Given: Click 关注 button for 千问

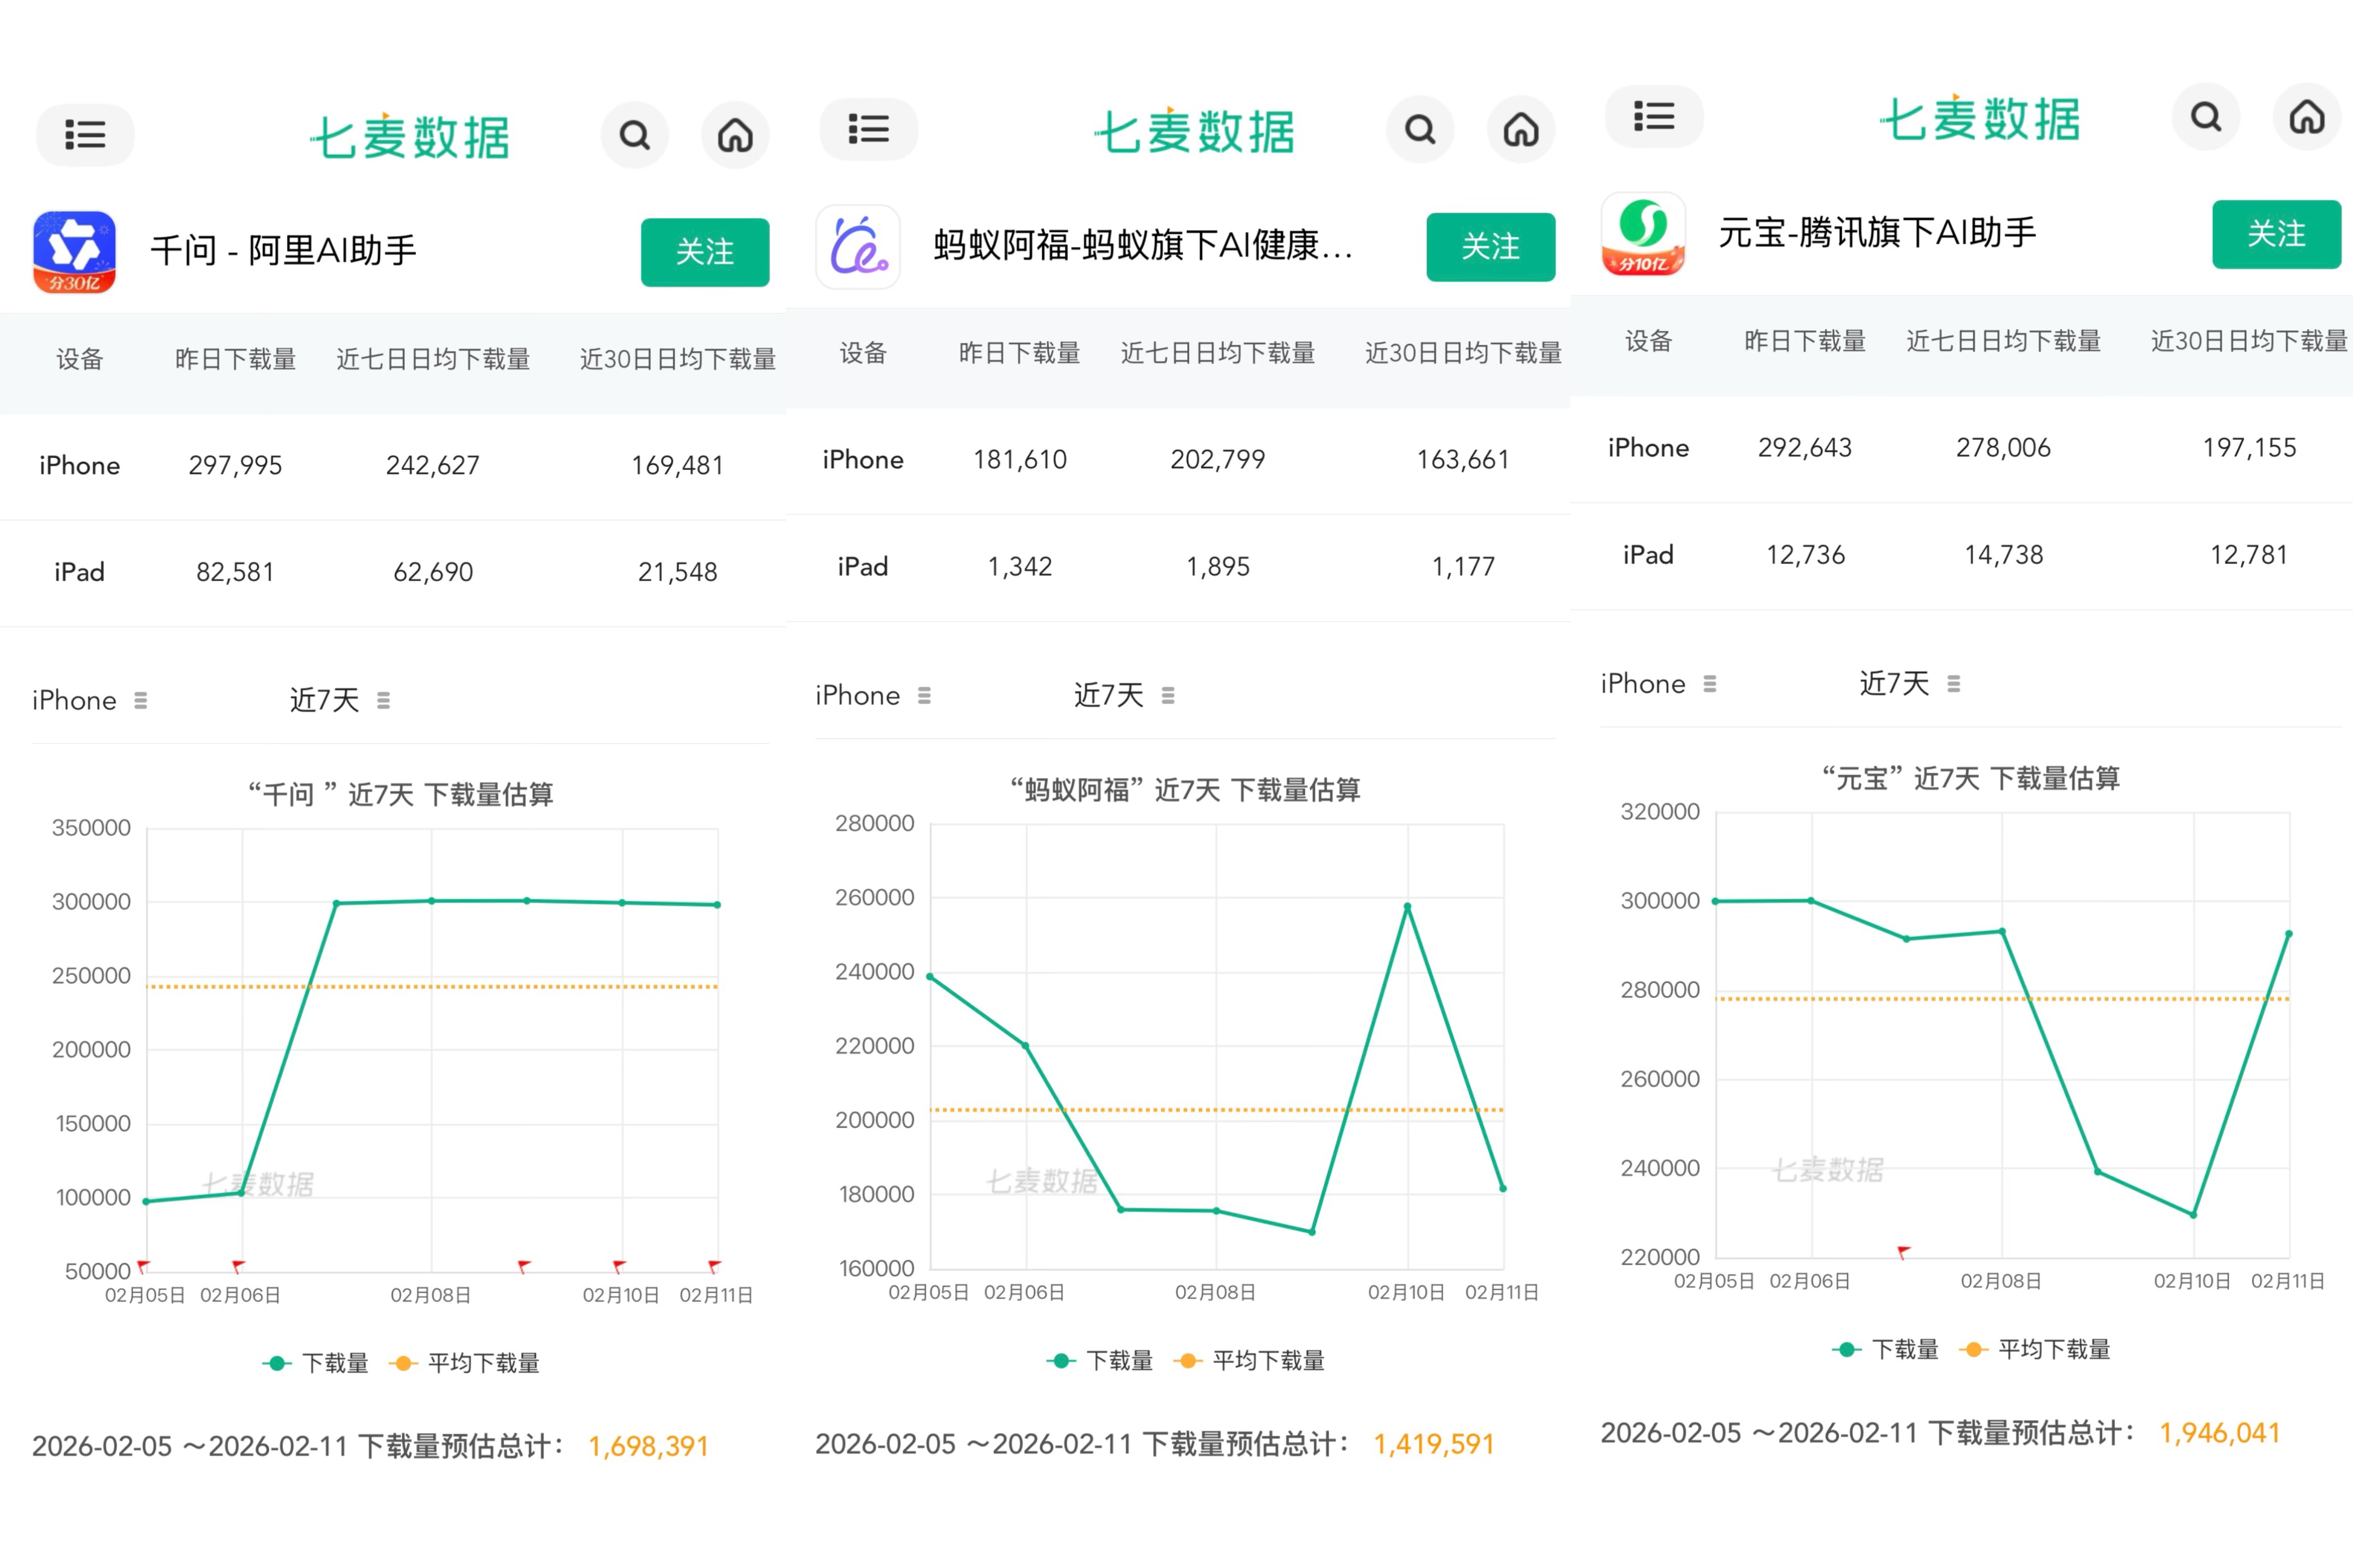Looking at the screenshot, I should tap(704, 252).
